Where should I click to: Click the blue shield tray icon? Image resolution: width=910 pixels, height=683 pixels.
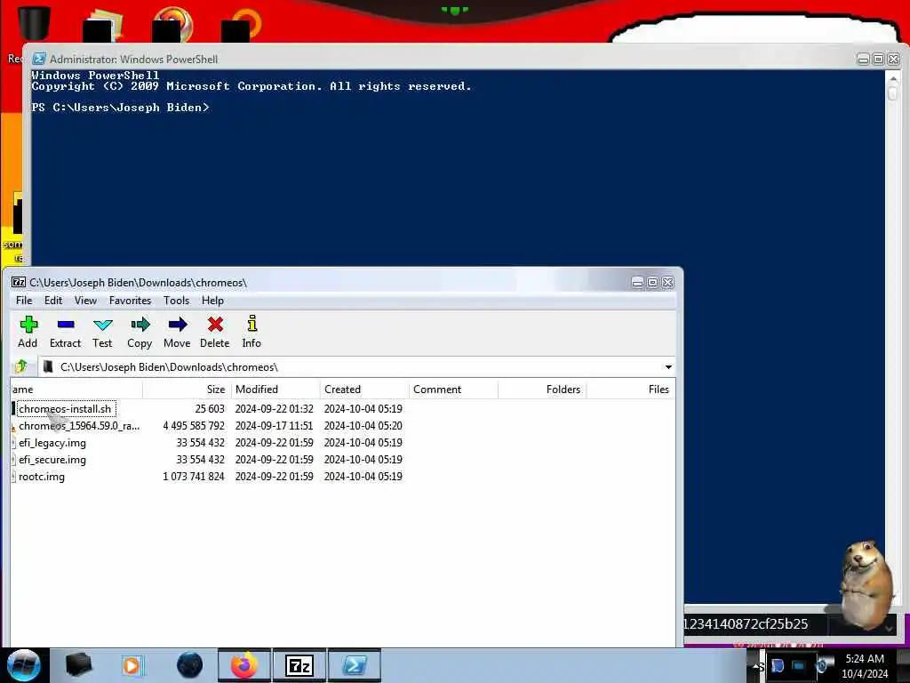point(778,665)
